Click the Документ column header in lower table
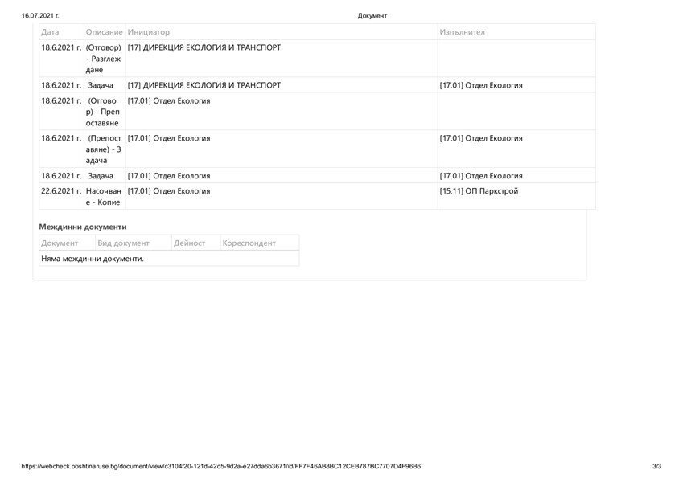 pos(59,243)
